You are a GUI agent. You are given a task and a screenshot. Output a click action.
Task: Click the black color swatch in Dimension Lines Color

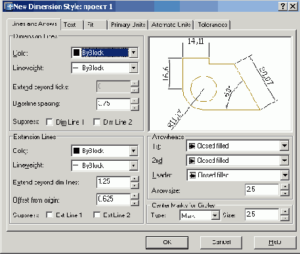[76, 53]
